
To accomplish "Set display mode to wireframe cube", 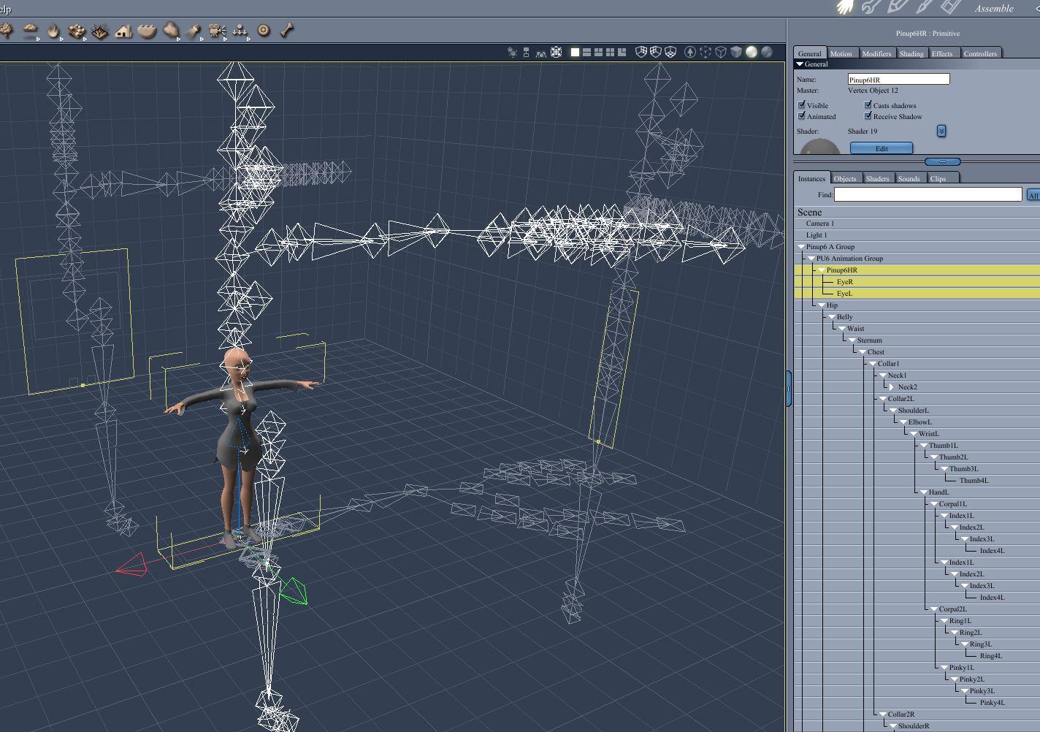I will tap(721, 52).
